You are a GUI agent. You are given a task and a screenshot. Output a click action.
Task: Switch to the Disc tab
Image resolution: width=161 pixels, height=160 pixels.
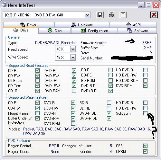[54, 31]
